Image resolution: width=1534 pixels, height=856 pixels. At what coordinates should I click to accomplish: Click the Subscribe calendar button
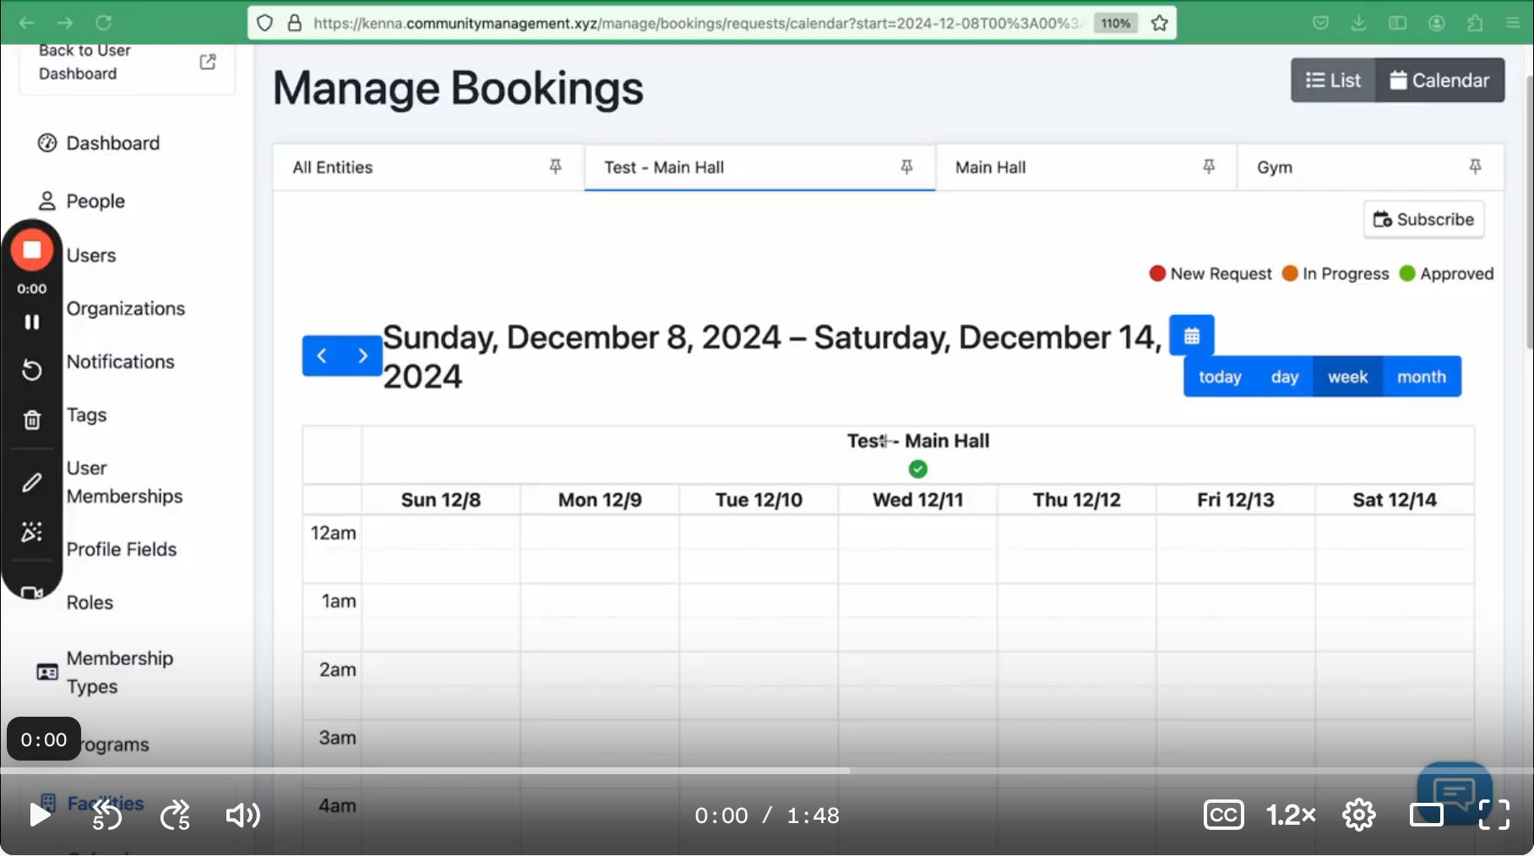pyautogui.click(x=1423, y=219)
